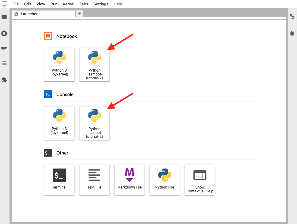Open the Kernel menu
297x224 pixels.
(x=69, y=4)
